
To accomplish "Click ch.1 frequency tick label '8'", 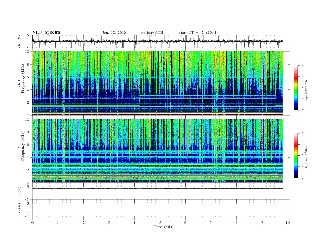I will pyautogui.click(x=29, y=65).
